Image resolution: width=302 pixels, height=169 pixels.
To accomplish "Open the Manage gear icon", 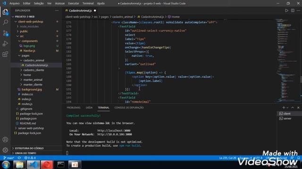I will click(5, 150).
